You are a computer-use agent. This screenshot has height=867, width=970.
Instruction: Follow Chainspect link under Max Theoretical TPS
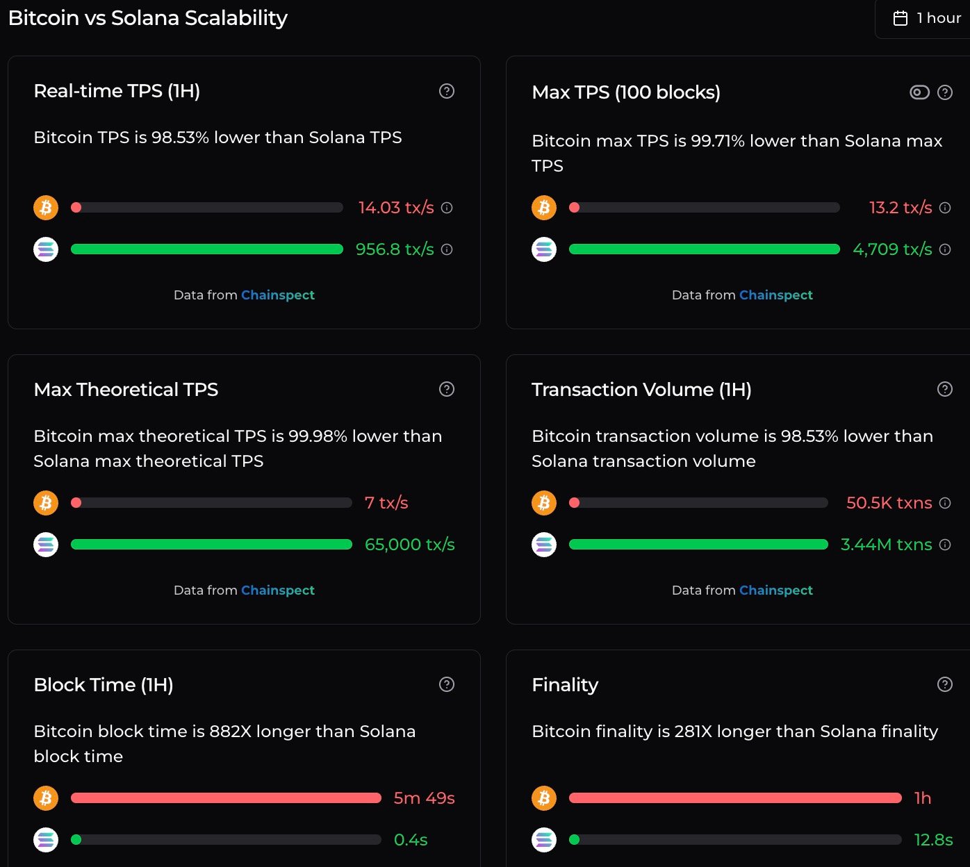tap(277, 591)
